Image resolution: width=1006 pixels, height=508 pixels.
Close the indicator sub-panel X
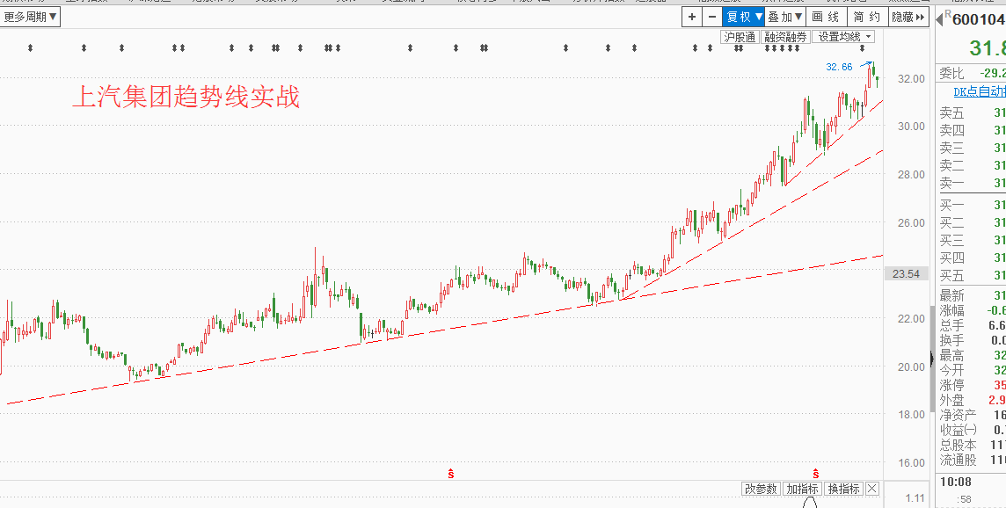tap(872, 489)
